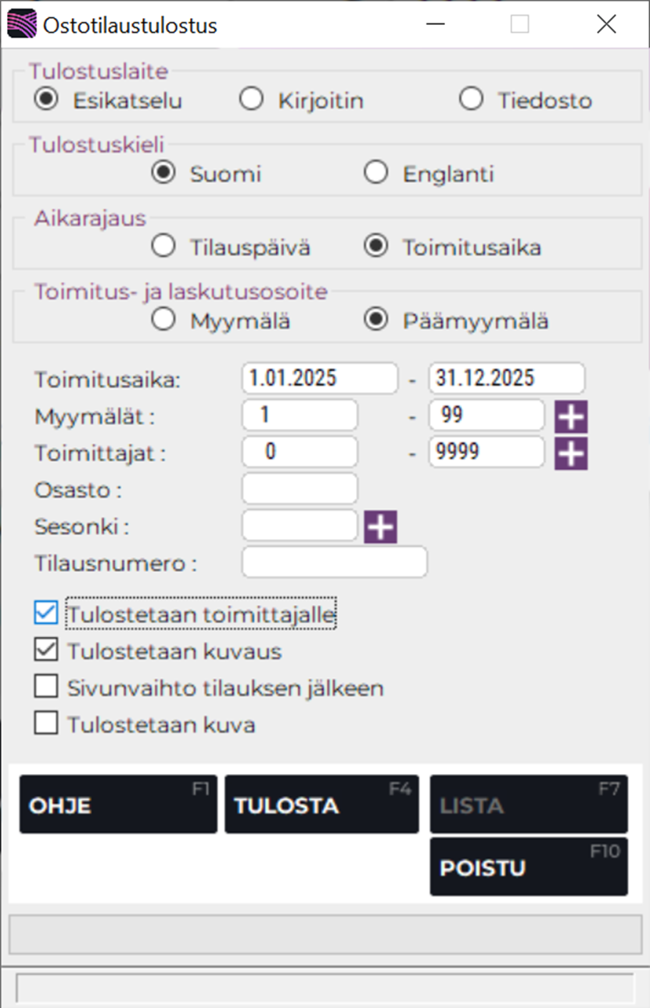The height and width of the screenshot is (1008, 650).
Task: Select the Suomi language option
Action: click(x=164, y=172)
